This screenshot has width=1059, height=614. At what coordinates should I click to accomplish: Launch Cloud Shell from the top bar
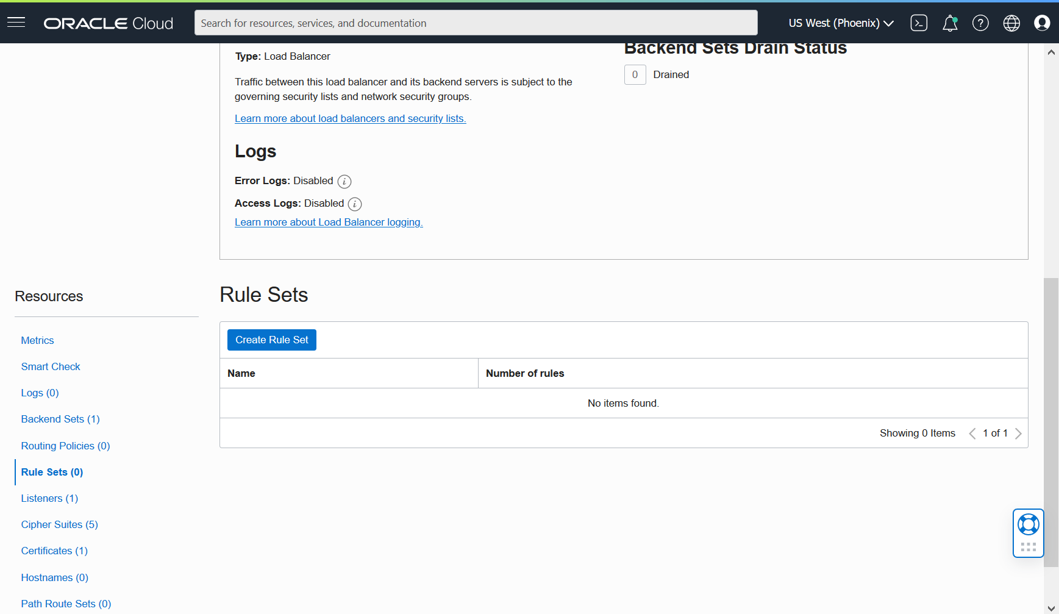pos(919,23)
